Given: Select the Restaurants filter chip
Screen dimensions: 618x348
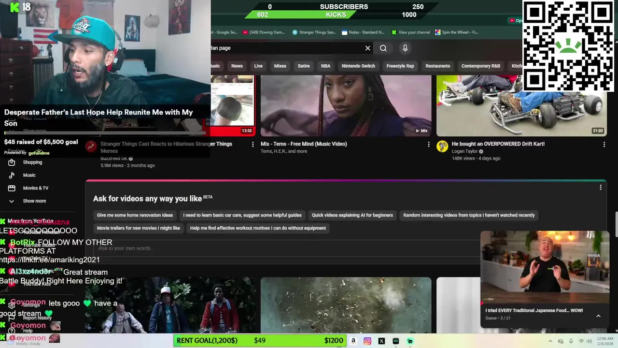Looking at the screenshot, I should [x=438, y=66].
